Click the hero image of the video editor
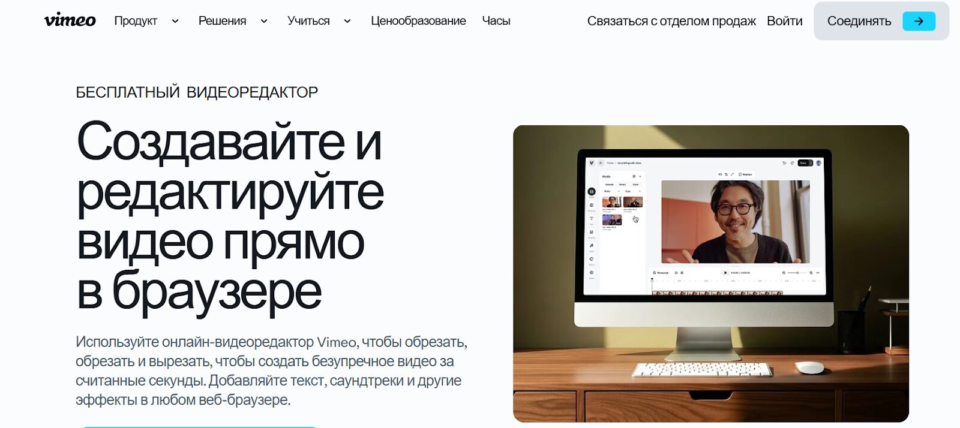The width and height of the screenshot is (960, 428). pyautogui.click(x=711, y=273)
